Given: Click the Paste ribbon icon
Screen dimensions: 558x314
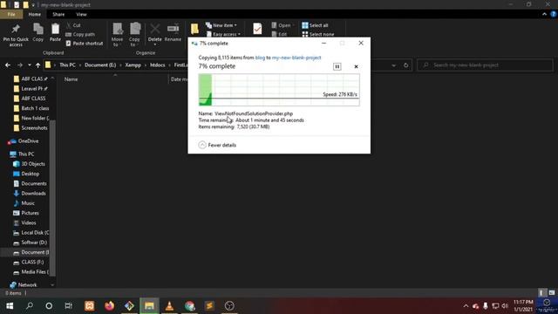Looking at the screenshot, I should pos(55,33).
